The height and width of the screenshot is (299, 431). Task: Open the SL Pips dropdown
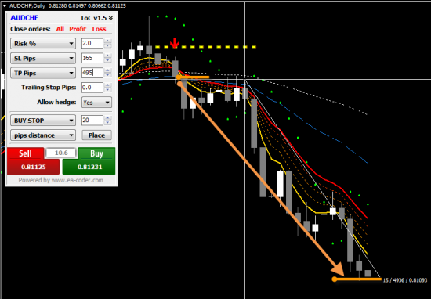43,58
